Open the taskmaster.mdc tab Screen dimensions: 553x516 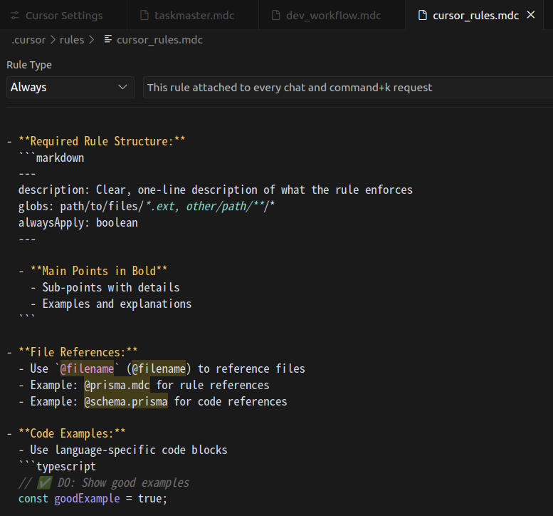tap(193, 15)
